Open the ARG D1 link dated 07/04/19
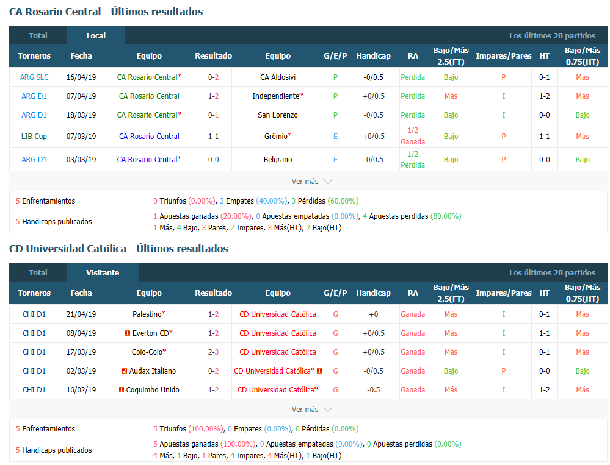Viewport: 610px width, 465px height. point(34,96)
